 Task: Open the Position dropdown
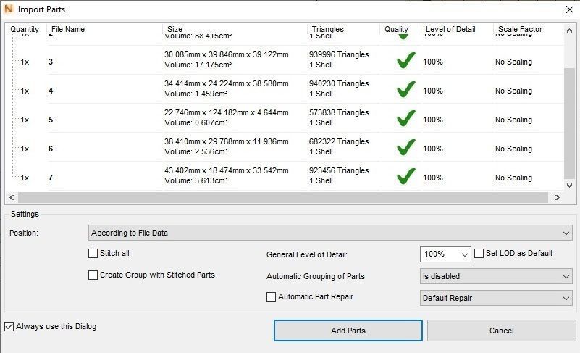[330, 233]
